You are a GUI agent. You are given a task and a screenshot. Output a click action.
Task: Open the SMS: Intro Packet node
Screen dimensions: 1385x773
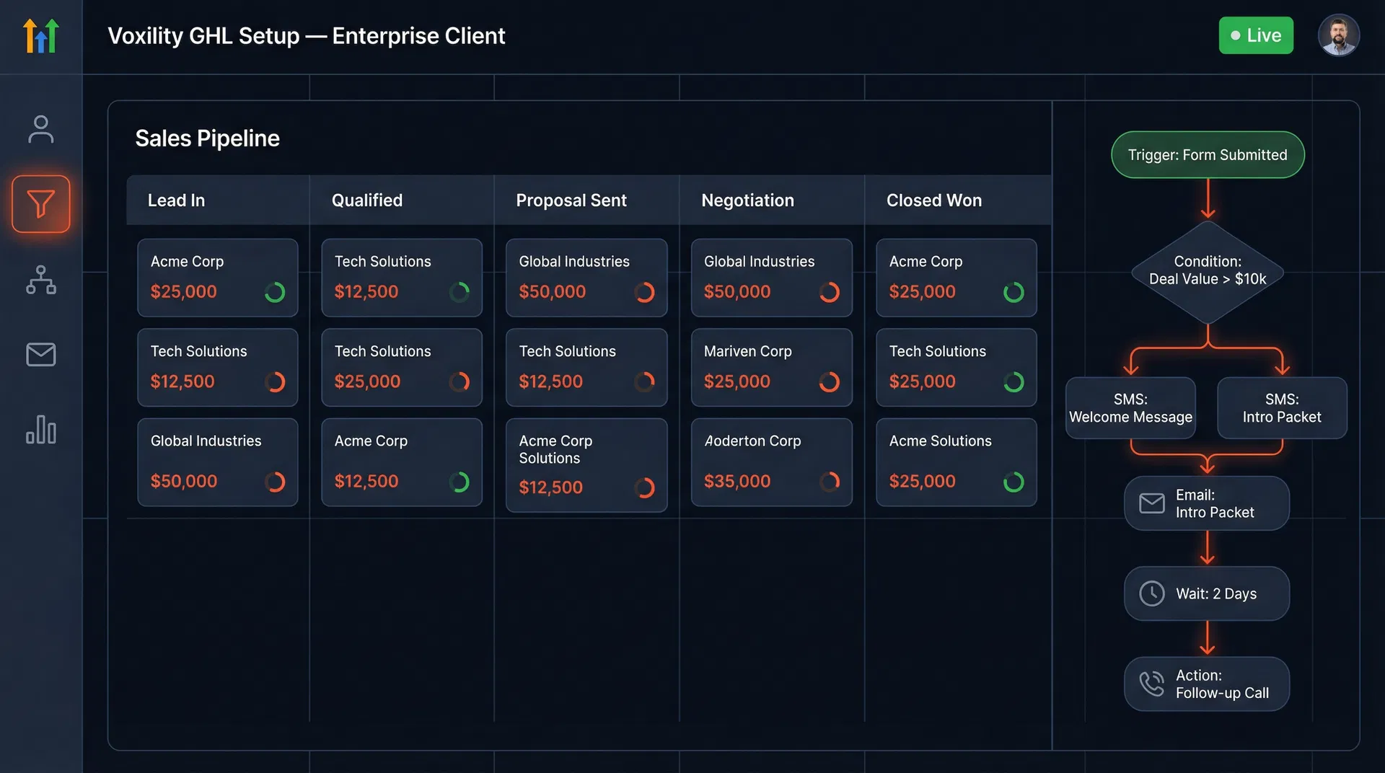pos(1282,407)
